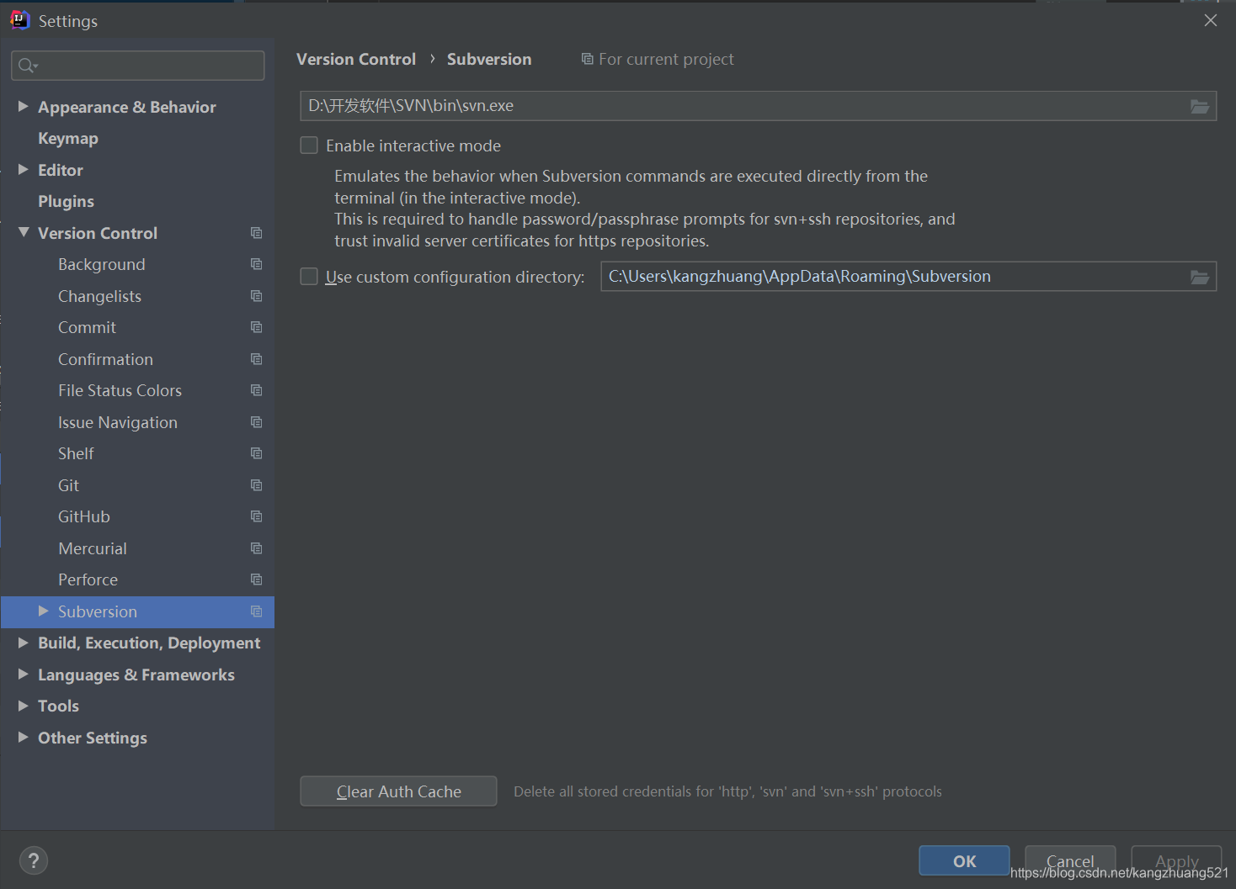1236x889 pixels.
Task: Click the project-level icon beside Commit
Action: click(257, 327)
